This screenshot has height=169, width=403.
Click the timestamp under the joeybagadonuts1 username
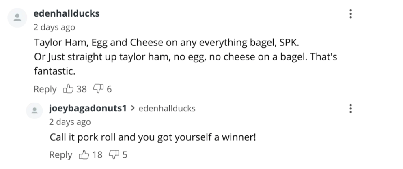click(70, 122)
